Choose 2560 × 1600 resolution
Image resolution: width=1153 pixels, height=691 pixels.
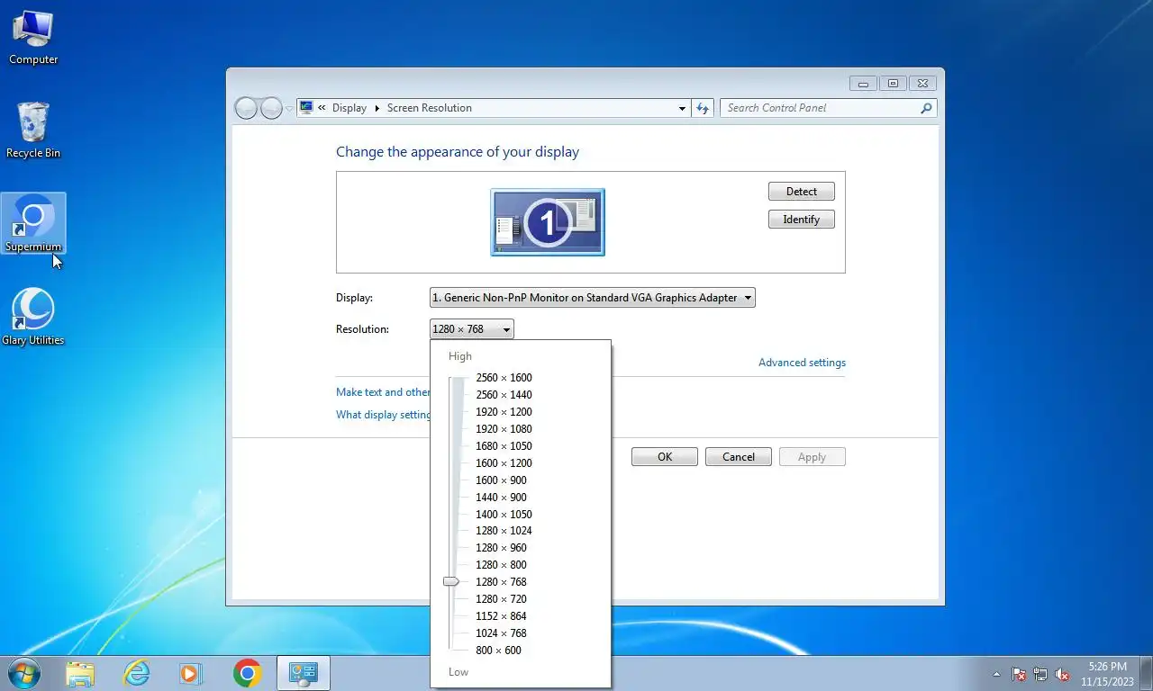tap(504, 378)
